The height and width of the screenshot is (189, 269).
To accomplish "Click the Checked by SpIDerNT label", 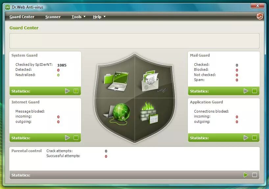I will pyautogui.click(x=34, y=65).
